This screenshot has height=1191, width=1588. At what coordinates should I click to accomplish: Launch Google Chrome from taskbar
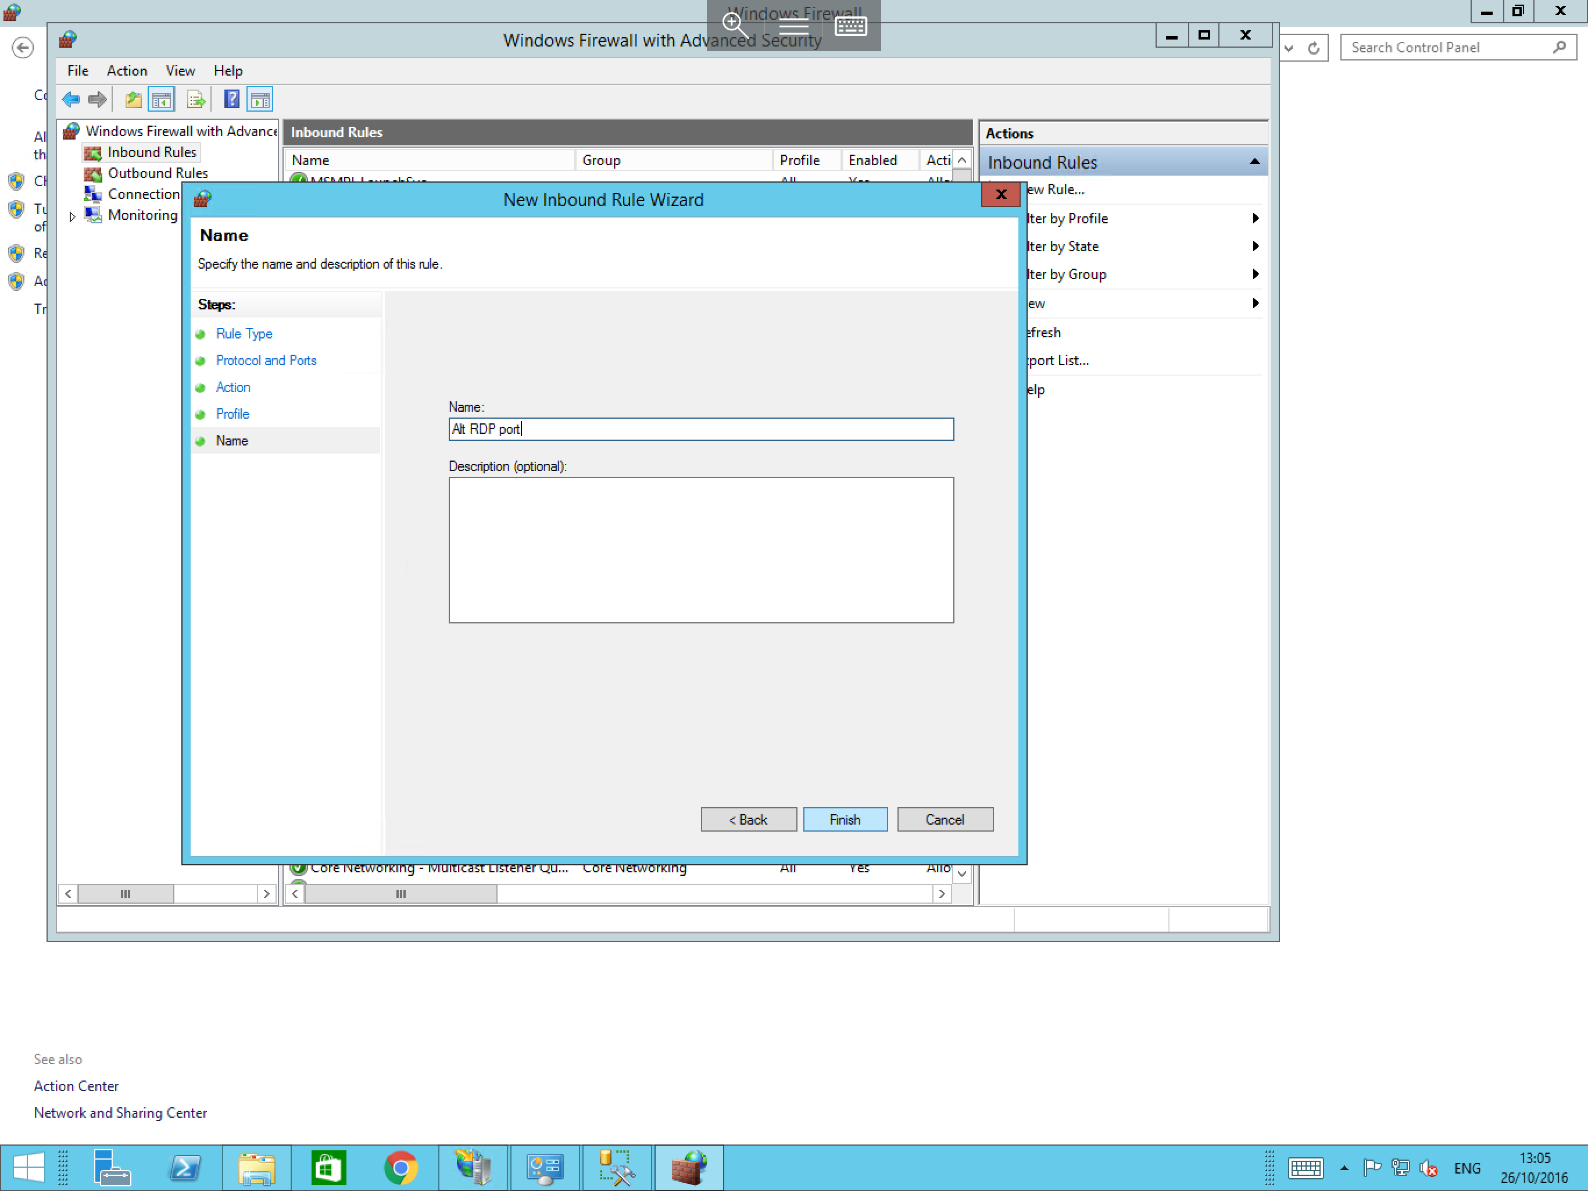400,1167
